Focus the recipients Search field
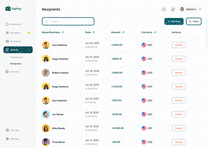208x148 pixels. (x=68, y=21)
